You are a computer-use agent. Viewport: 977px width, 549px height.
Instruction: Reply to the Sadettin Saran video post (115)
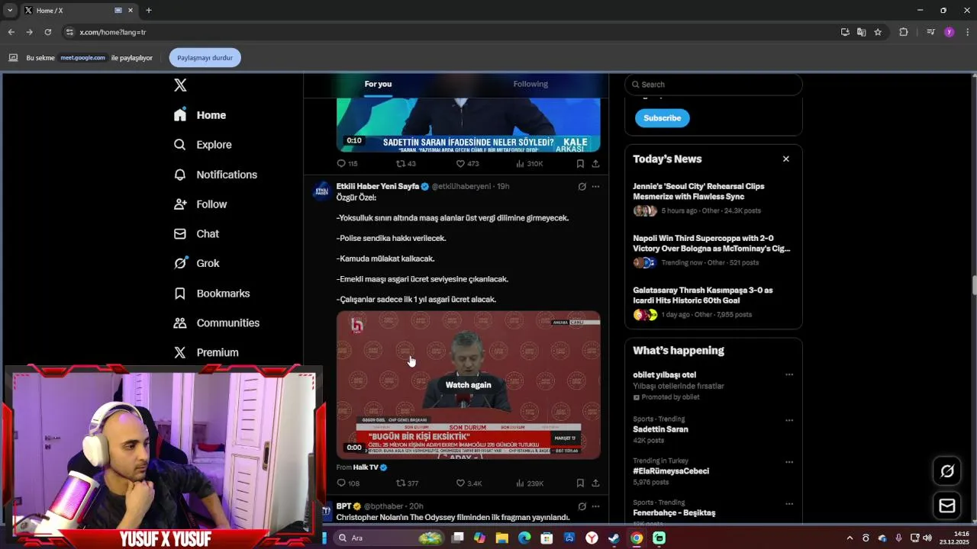pos(347,164)
